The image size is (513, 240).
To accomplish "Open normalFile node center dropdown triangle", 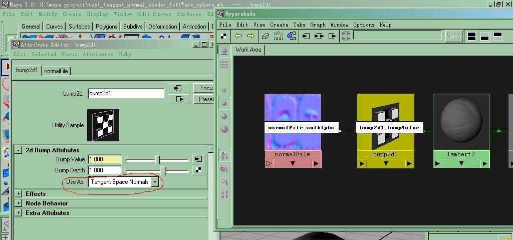I will click(293, 163).
